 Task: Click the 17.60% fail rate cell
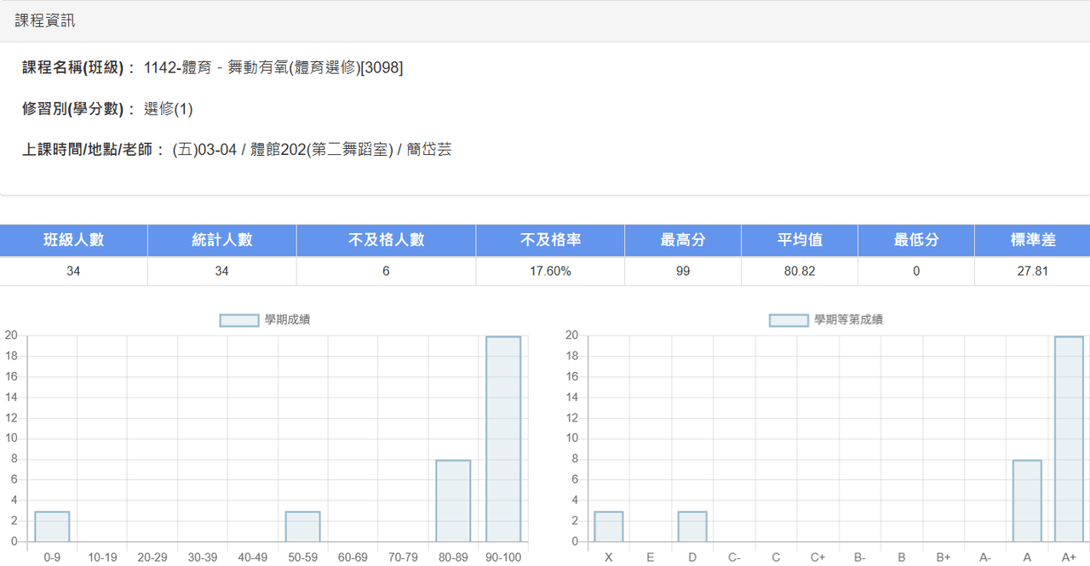[x=550, y=271]
